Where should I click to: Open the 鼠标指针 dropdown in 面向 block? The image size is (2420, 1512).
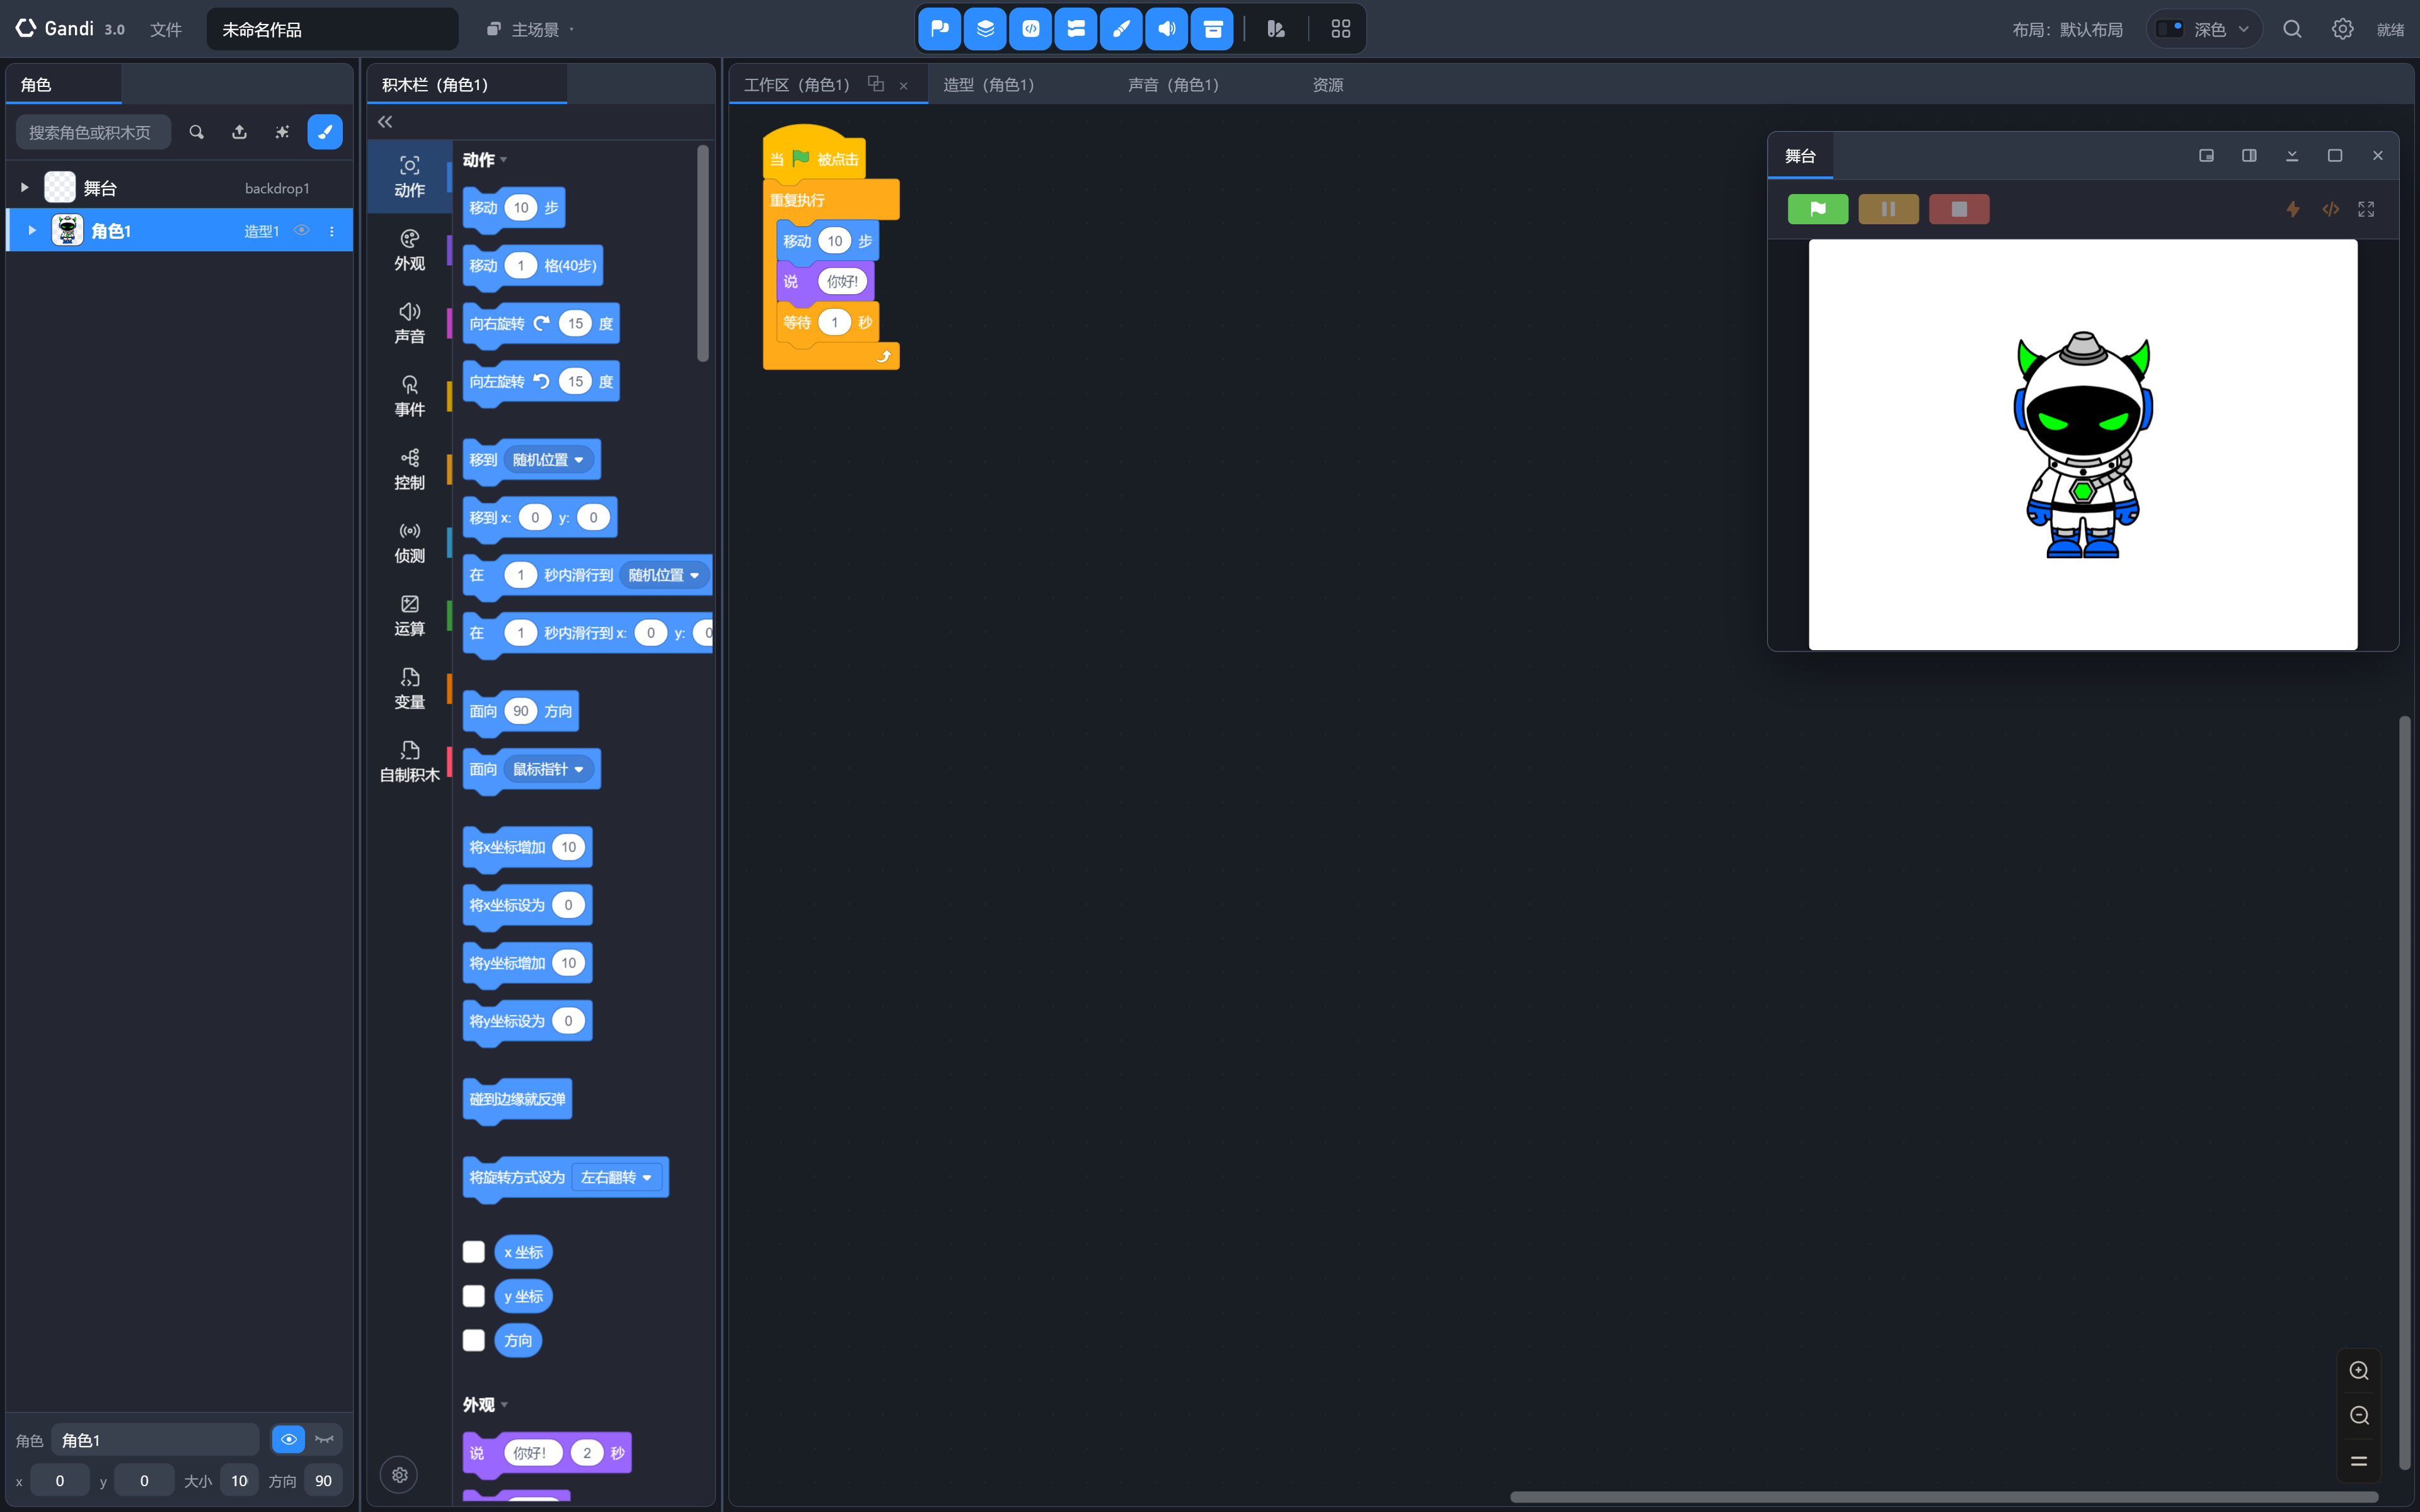coord(548,769)
